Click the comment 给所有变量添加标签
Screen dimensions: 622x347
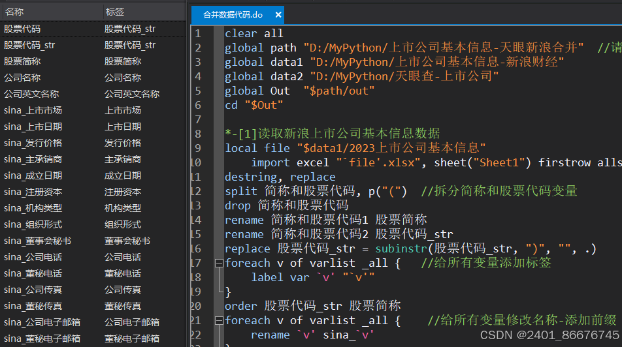click(486, 263)
